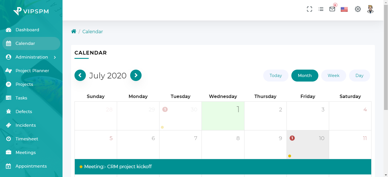Switch calendar to Week view
Screen dimensions: 388x177
[x=333, y=76]
